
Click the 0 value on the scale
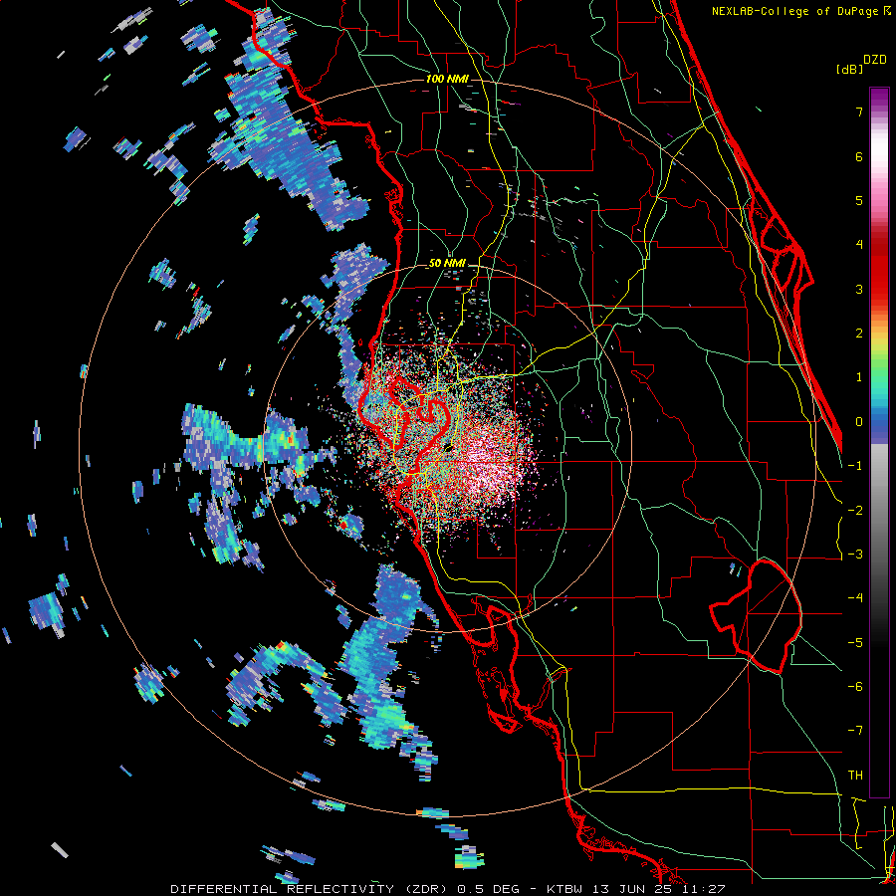[859, 422]
